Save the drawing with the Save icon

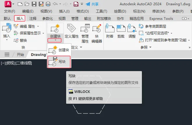pyautogui.click(x=34, y=4)
